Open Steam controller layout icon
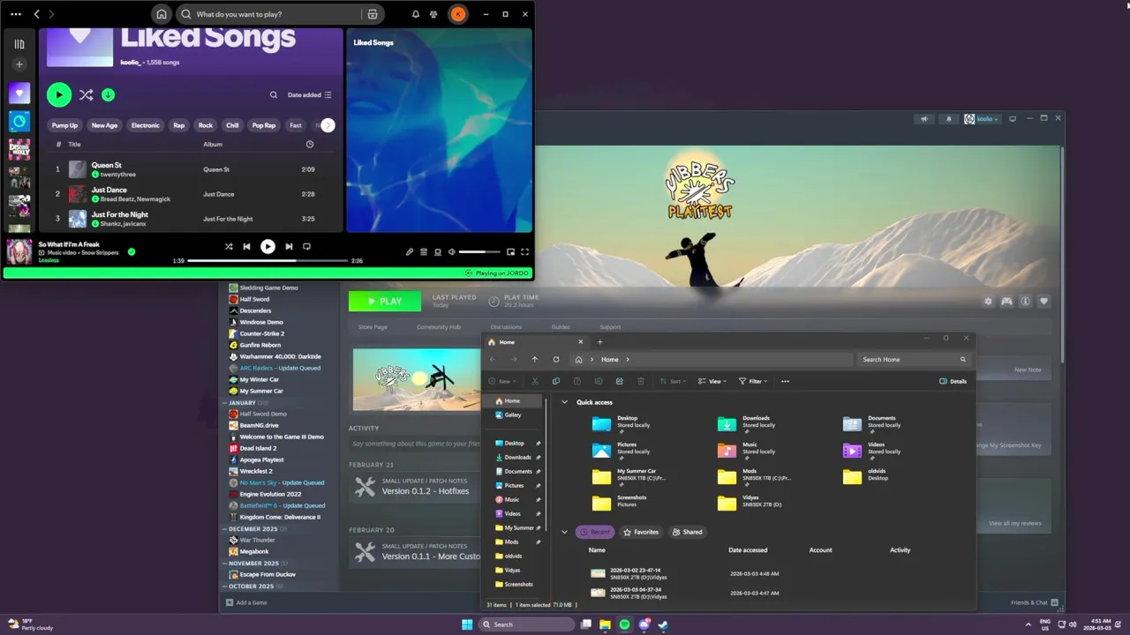Image resolution: width=1130 pixels, height=635 pixels. click(1006, 302)
